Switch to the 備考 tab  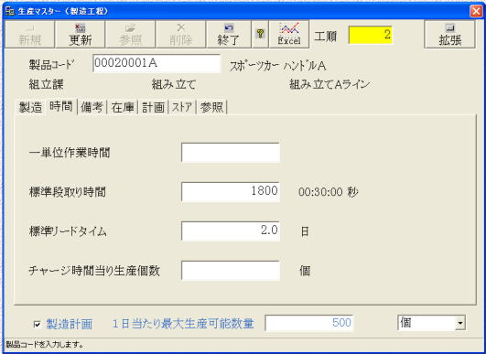coord(92,107)
